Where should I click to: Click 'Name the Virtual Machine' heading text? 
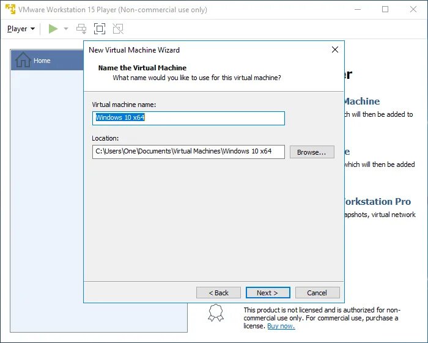click(142, 68)
